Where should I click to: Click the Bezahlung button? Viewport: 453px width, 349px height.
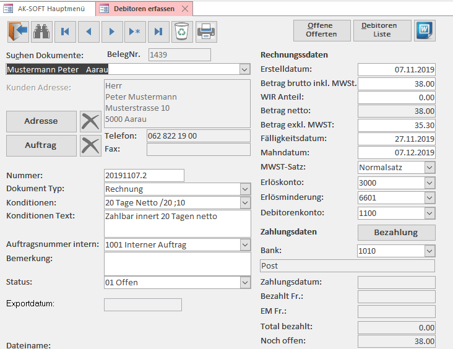click(396, 233)
